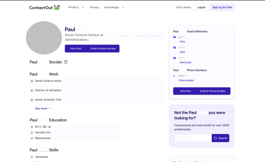The image size is (265, 162).
Task: Click the ContactOut frog logo
Action: 57,7
